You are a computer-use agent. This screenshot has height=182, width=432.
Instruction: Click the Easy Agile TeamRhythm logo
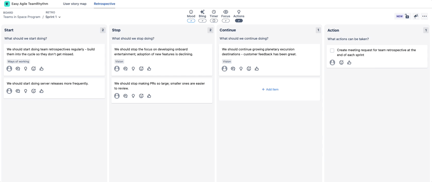pyautogui.click(x=7, y=4)
